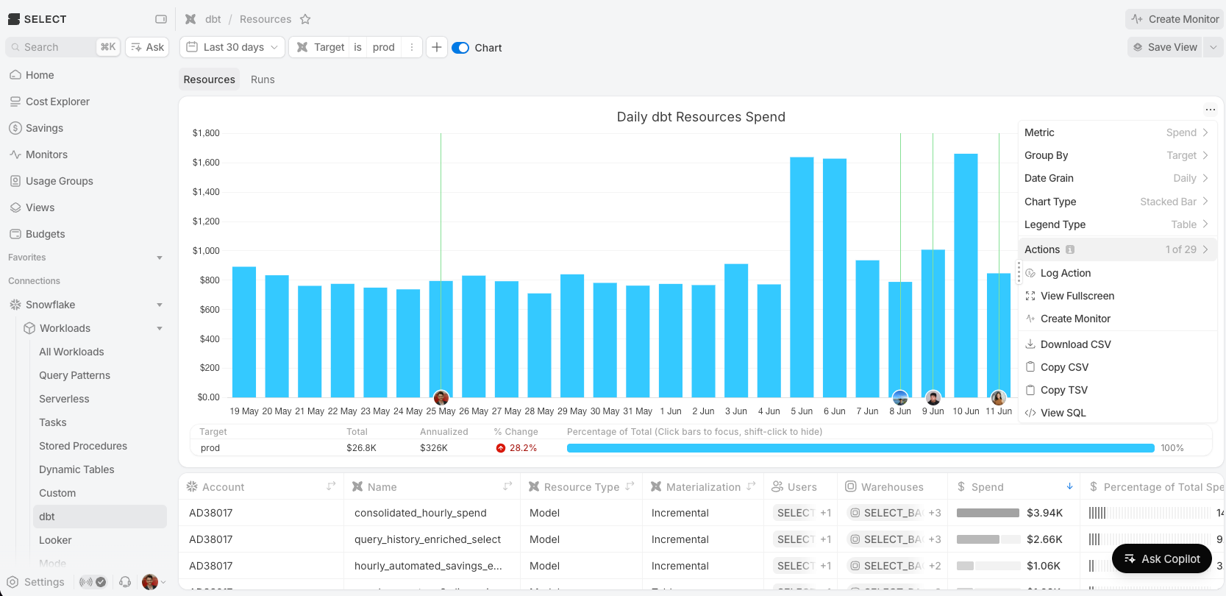This screenshot has width=1226, height=596.
Task: Sort by Spend column arrow
Action: click(1070, 486)
